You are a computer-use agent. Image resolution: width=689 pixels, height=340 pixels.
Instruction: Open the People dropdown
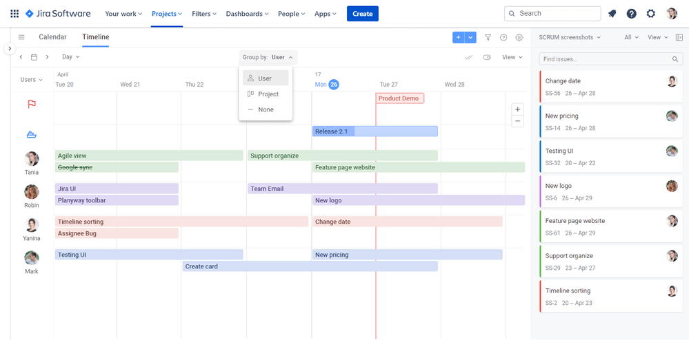[291, 14]
